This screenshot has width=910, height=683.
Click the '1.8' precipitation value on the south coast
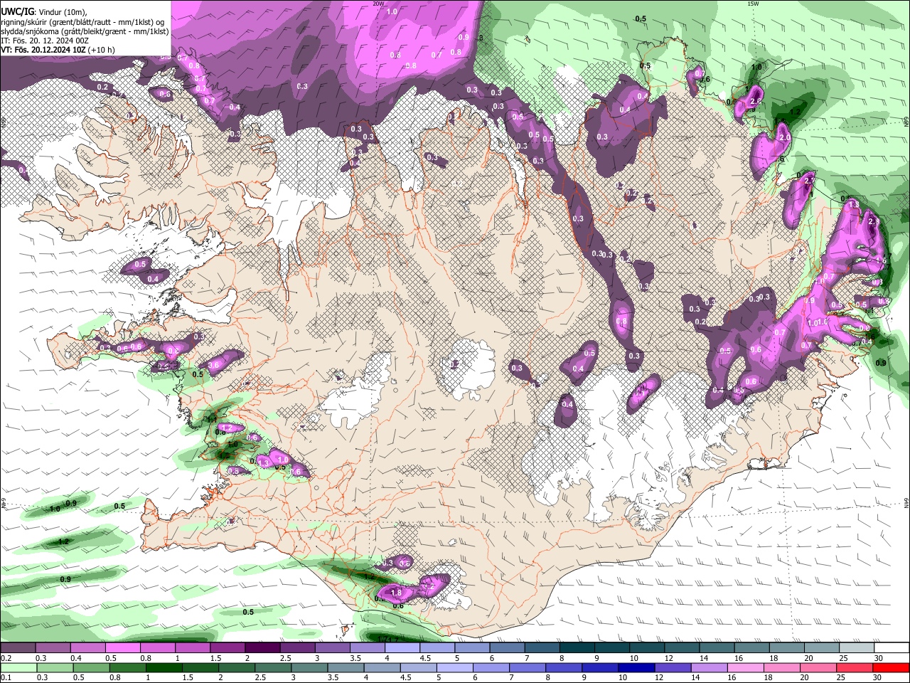pyautogui.click(x=397, y=592)
